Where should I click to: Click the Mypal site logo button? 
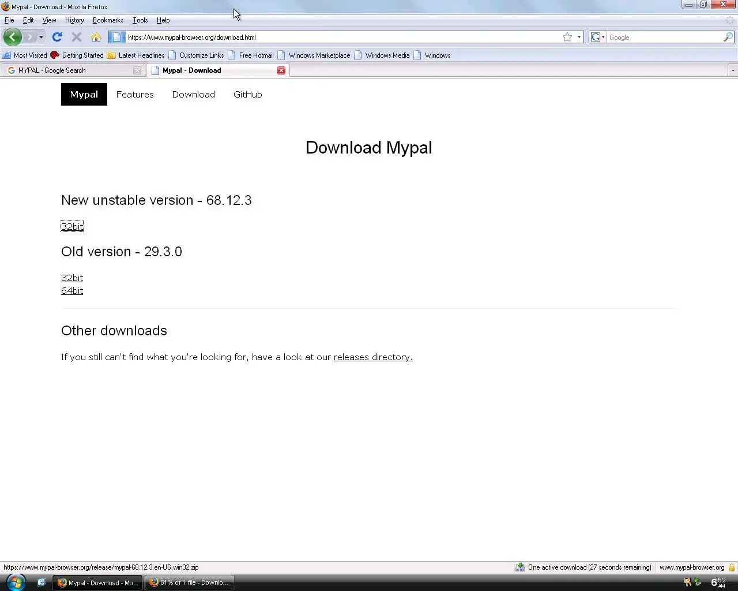[x=84, y=95]
